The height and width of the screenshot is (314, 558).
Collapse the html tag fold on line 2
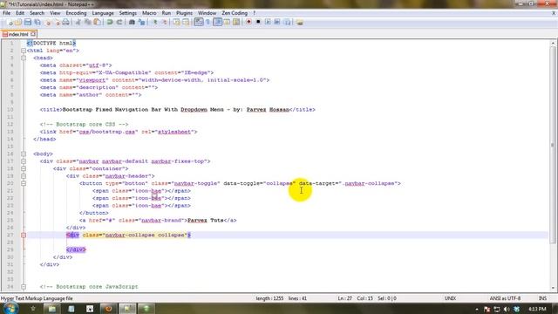tap(24, 51)
